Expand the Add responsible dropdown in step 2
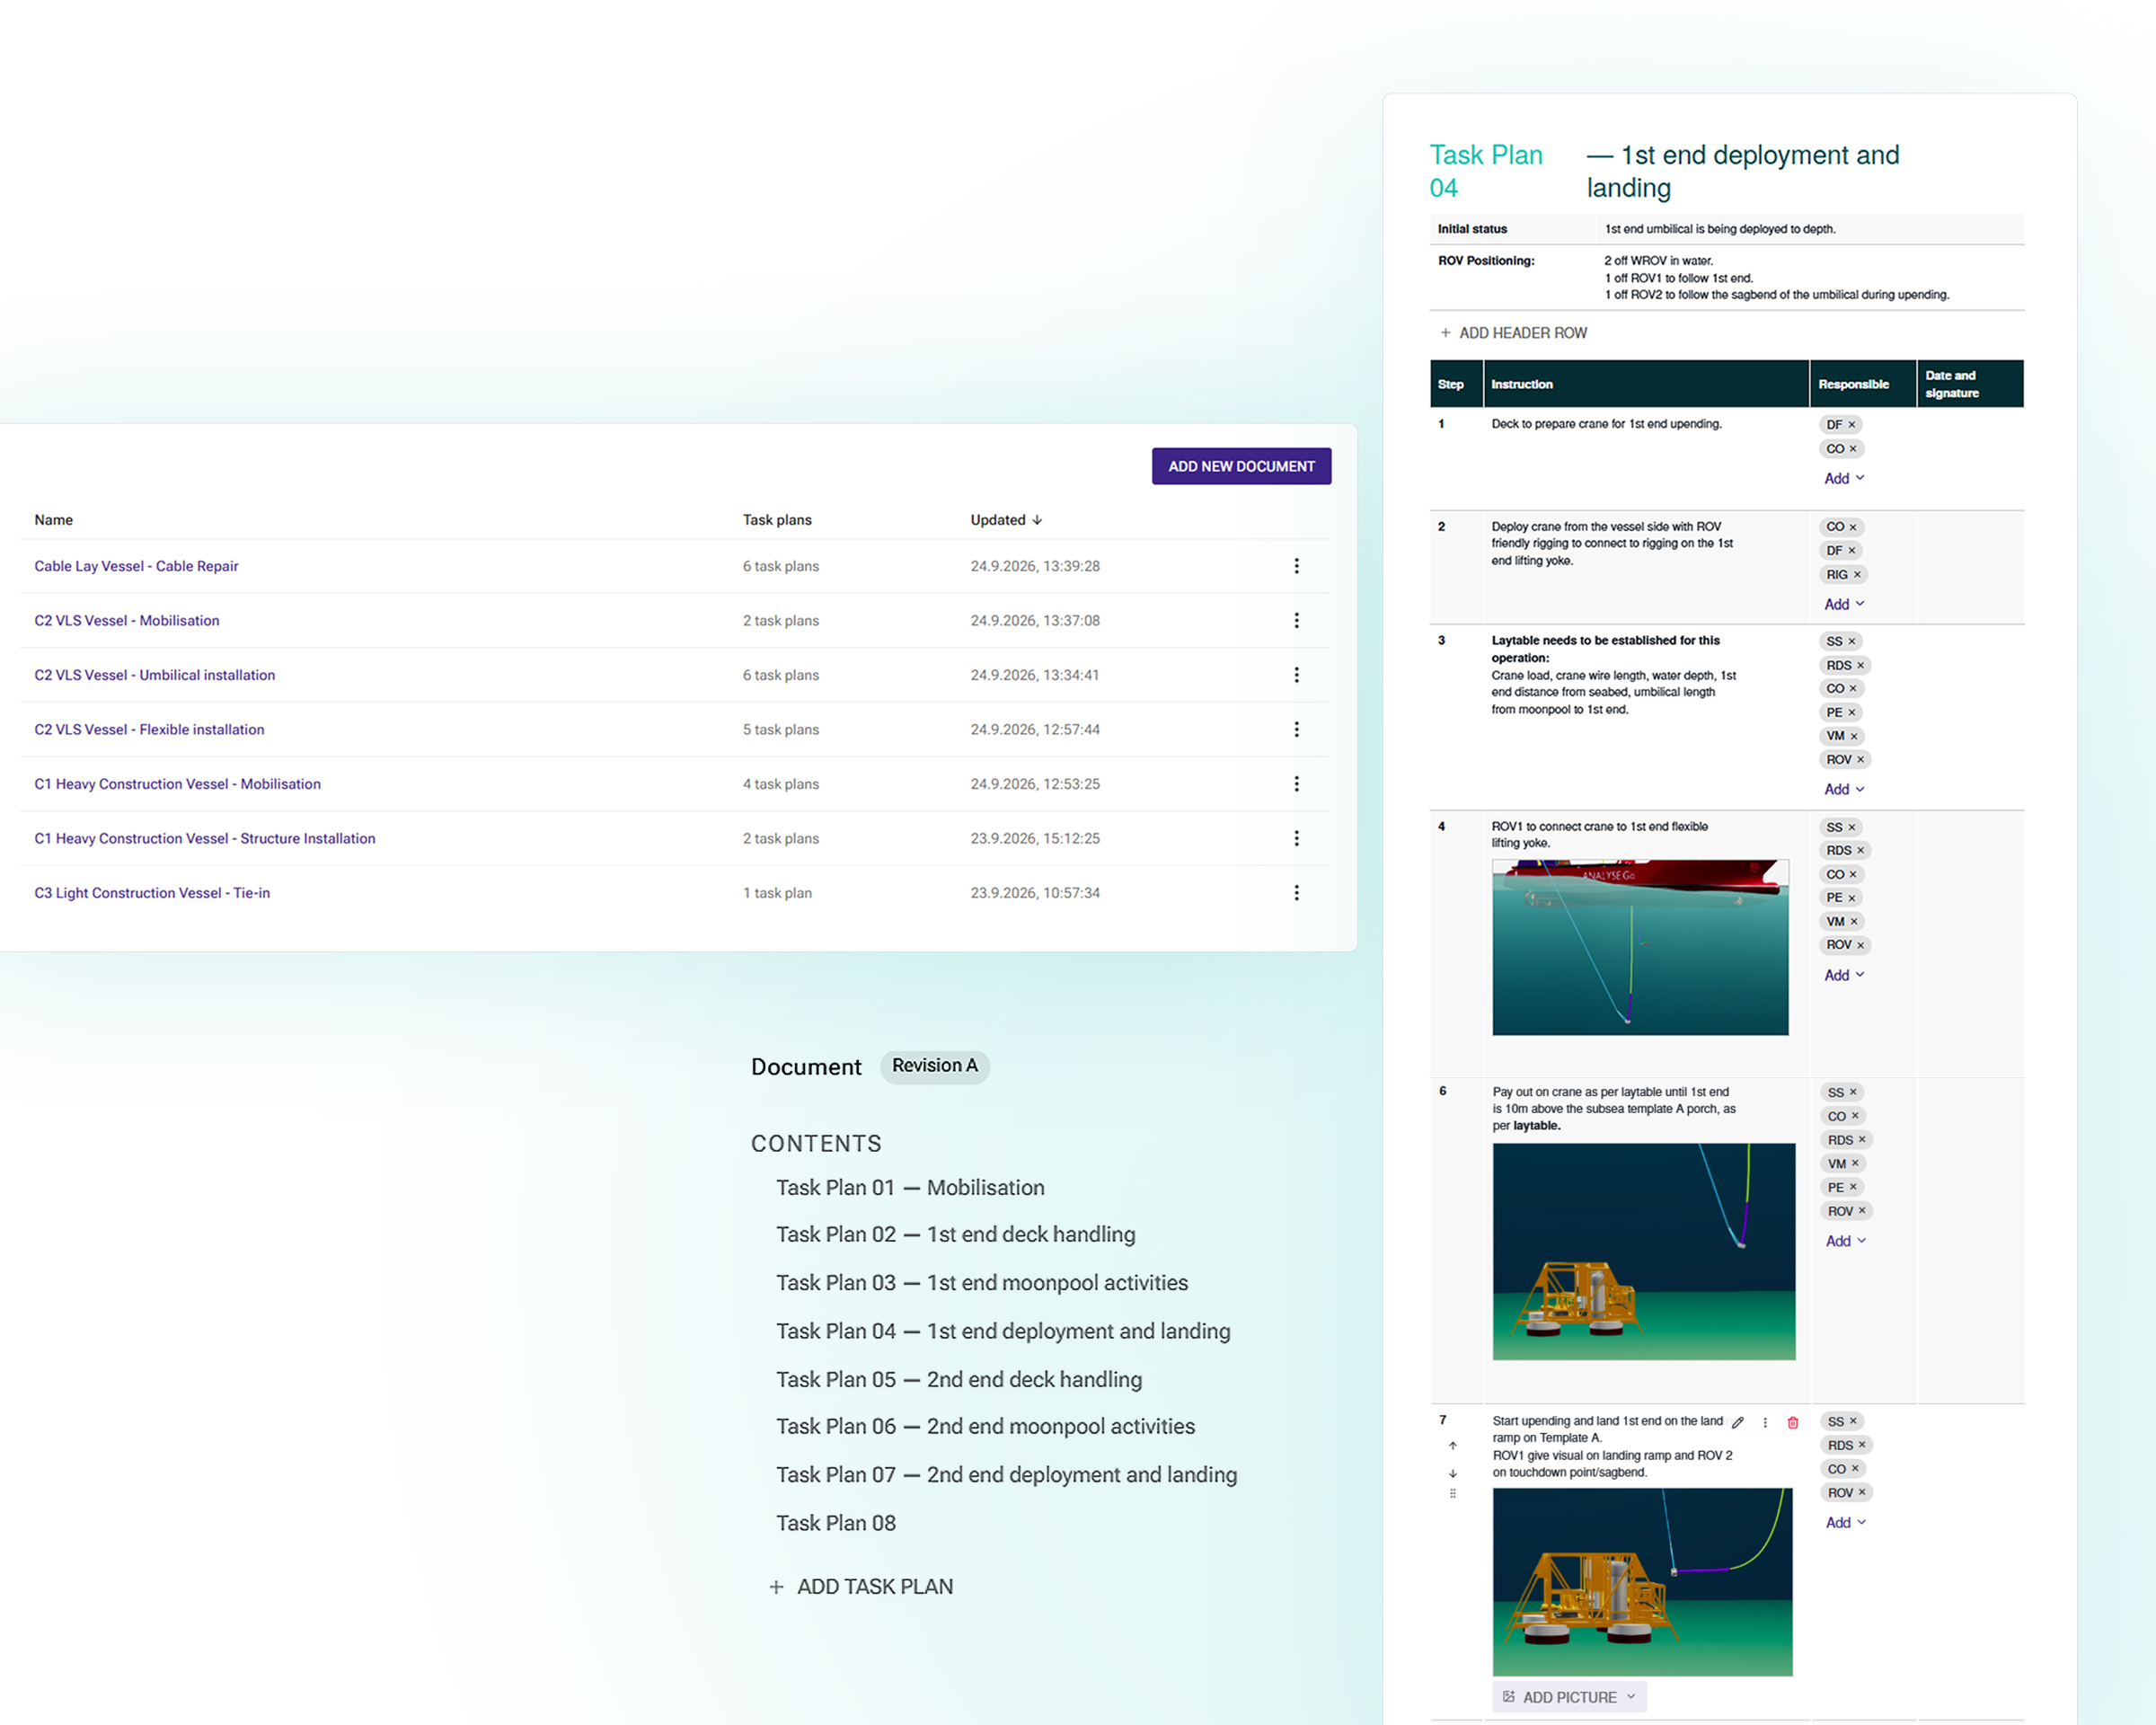2156x1725 pixels. click(1844, 605)
